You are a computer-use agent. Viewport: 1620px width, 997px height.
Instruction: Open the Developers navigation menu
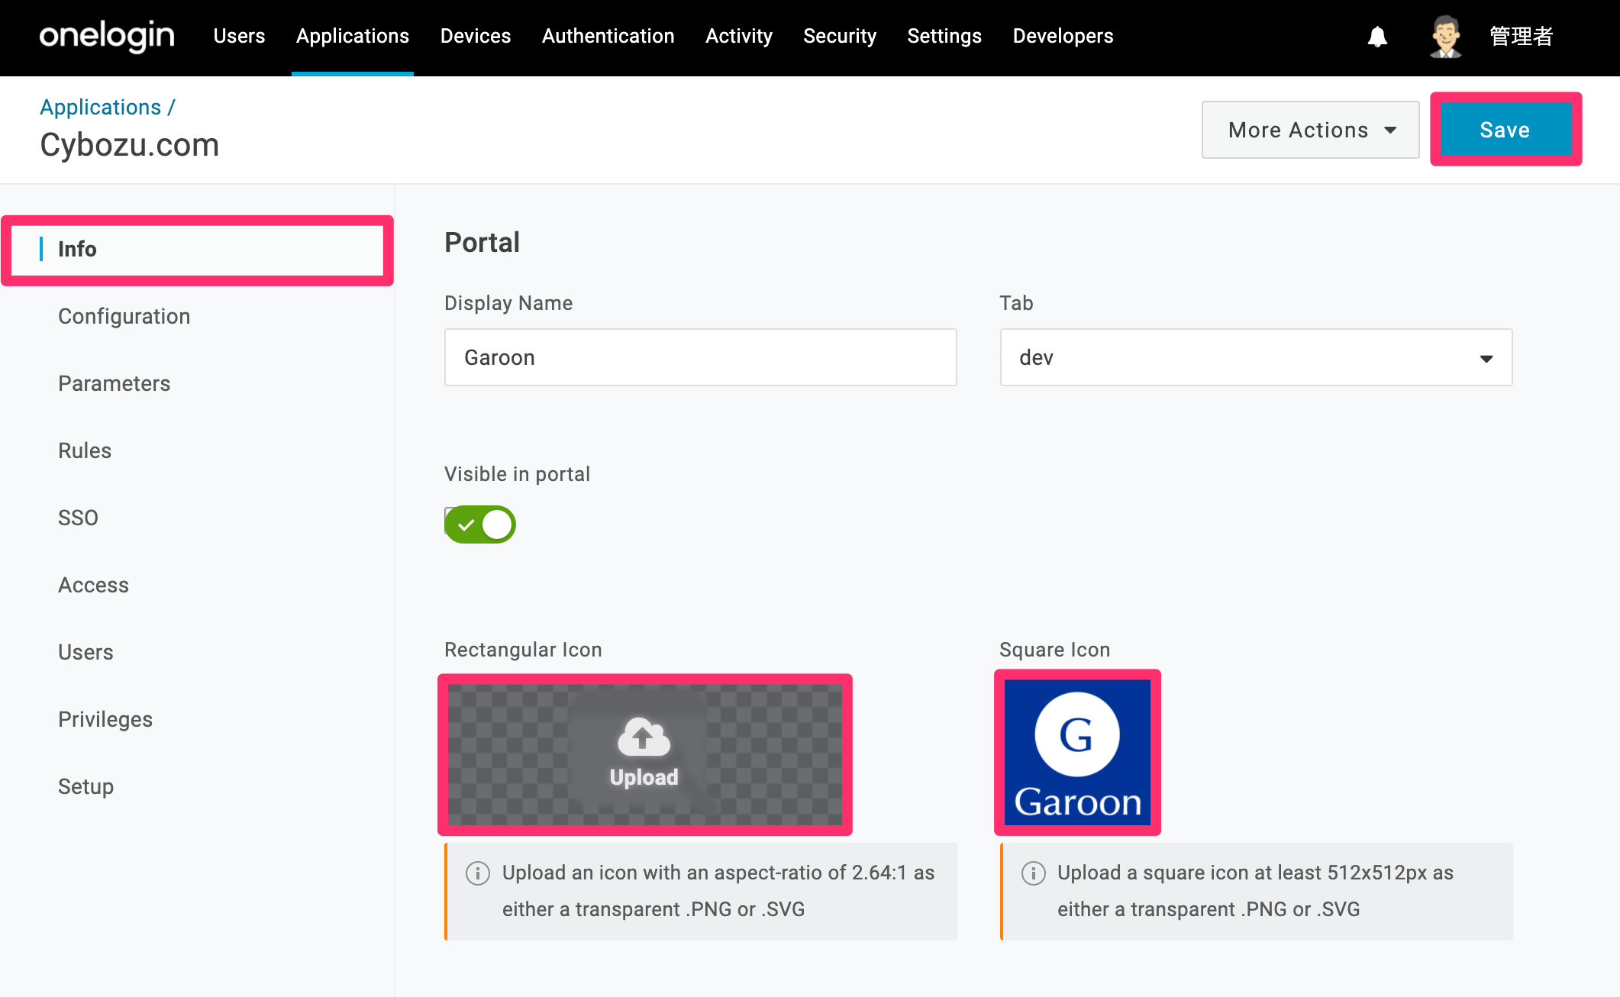coord(1063,36)
